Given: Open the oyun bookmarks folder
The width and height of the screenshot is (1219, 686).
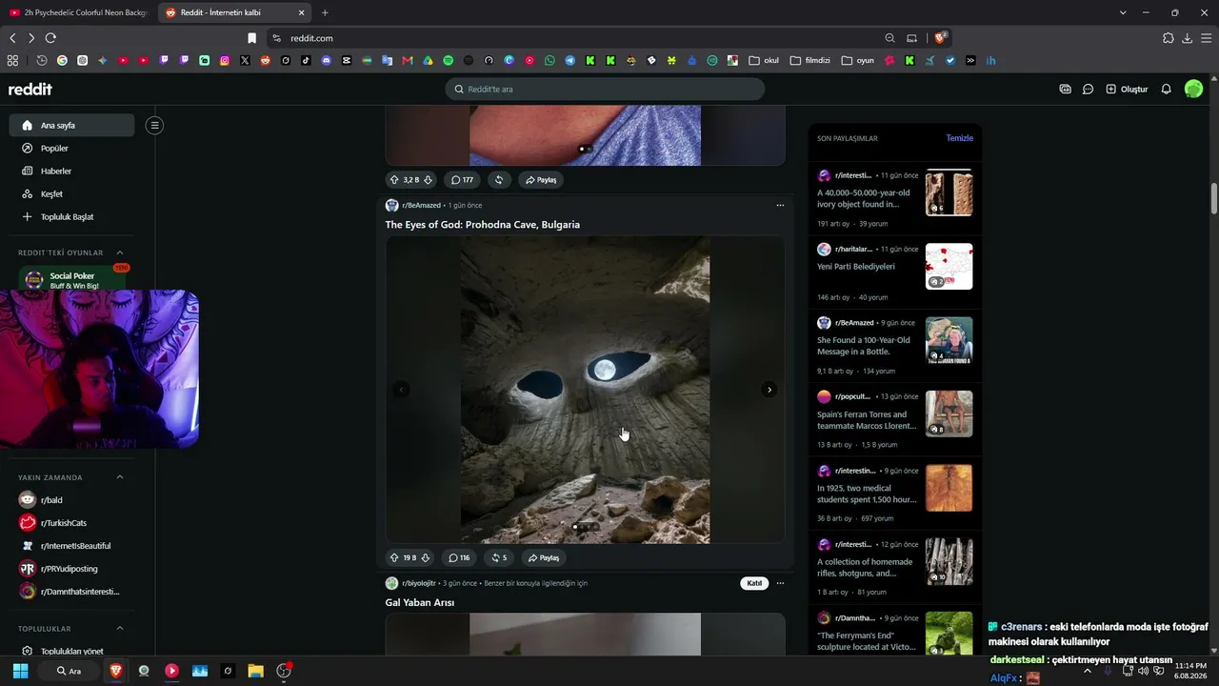Looking at the screenshot, I should point(857,60).
